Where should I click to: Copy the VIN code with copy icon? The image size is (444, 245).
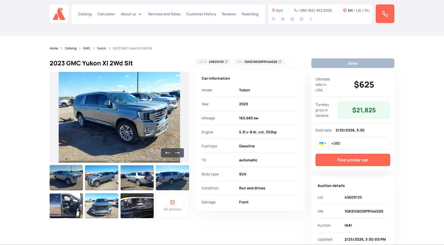click(x=280, y=62)
